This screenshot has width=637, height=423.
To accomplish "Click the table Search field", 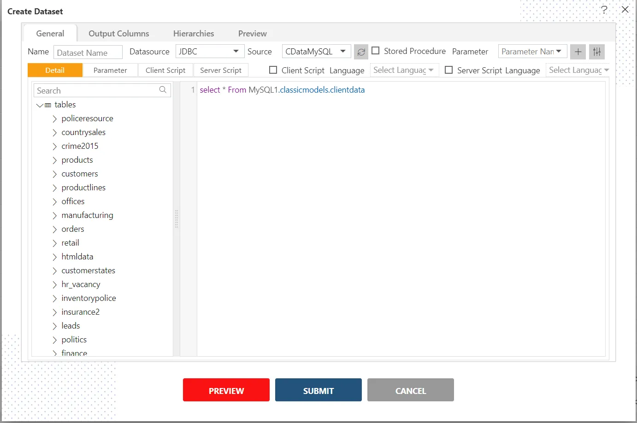I will [102, 90].
